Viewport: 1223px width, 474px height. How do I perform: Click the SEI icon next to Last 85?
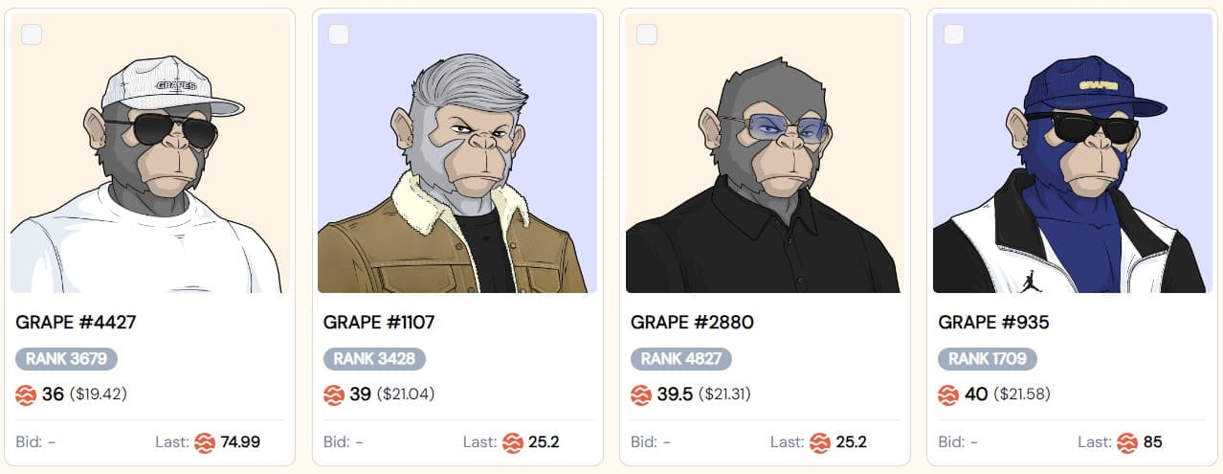coord(1126,442)
